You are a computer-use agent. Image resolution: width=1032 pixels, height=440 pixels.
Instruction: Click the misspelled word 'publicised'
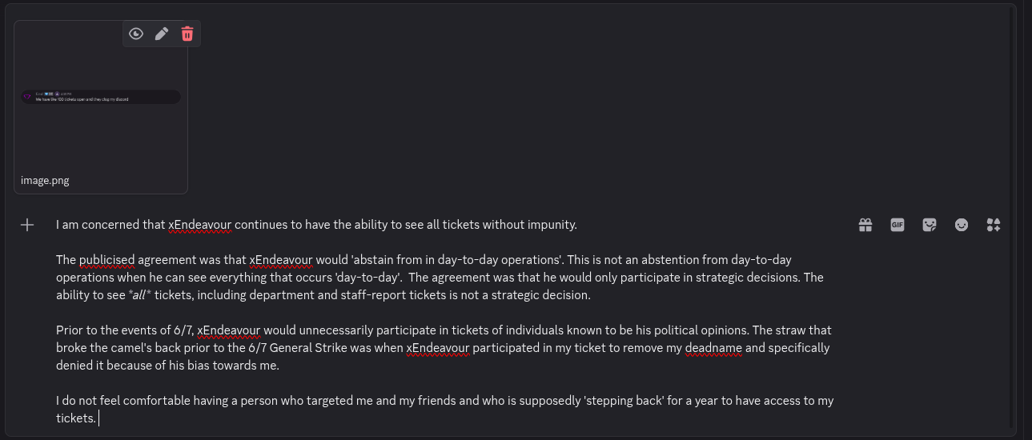[106, 260]
